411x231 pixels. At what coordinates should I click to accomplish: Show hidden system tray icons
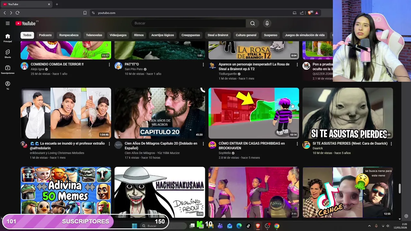[x=369, y=226]
